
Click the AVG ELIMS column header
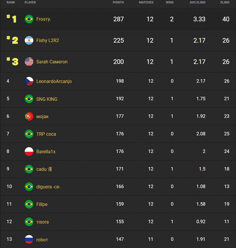(x=197, y=2)
